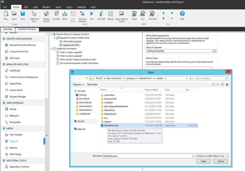Image resolution: width=245 pixels, height=171 pixels.
Task: Collapse the Server Configuration section
Action: tap(4, 39)
